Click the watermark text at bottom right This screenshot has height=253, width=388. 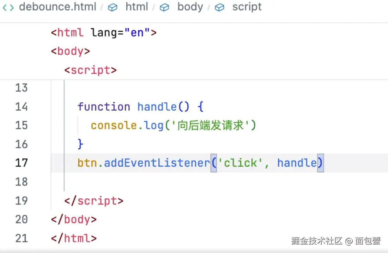335,241
